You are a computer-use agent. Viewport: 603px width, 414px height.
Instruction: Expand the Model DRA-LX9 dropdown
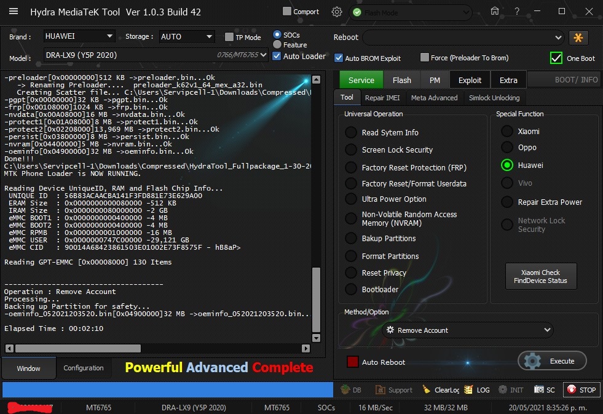(156, 55)
